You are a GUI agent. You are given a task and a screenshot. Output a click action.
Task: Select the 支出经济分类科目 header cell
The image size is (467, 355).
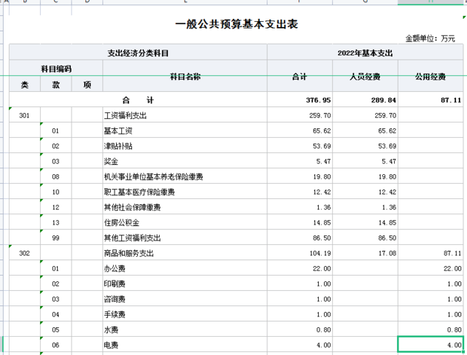pyautogui.click(x=138, y=53)
